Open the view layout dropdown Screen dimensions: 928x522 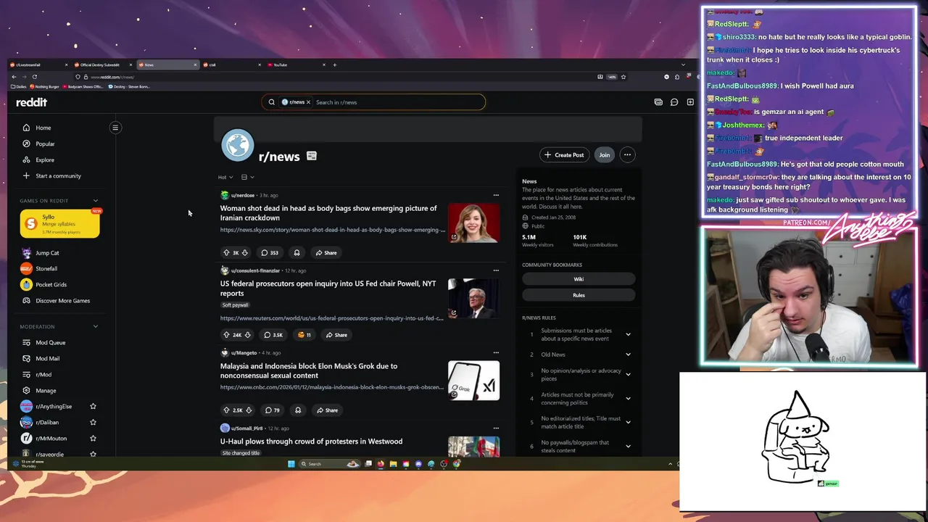click(247, 177)
